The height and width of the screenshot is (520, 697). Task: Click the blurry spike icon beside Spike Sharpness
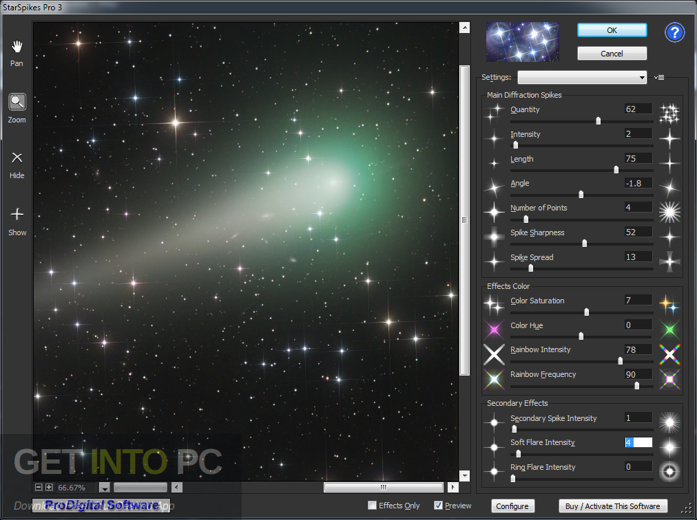pos(495,237)
